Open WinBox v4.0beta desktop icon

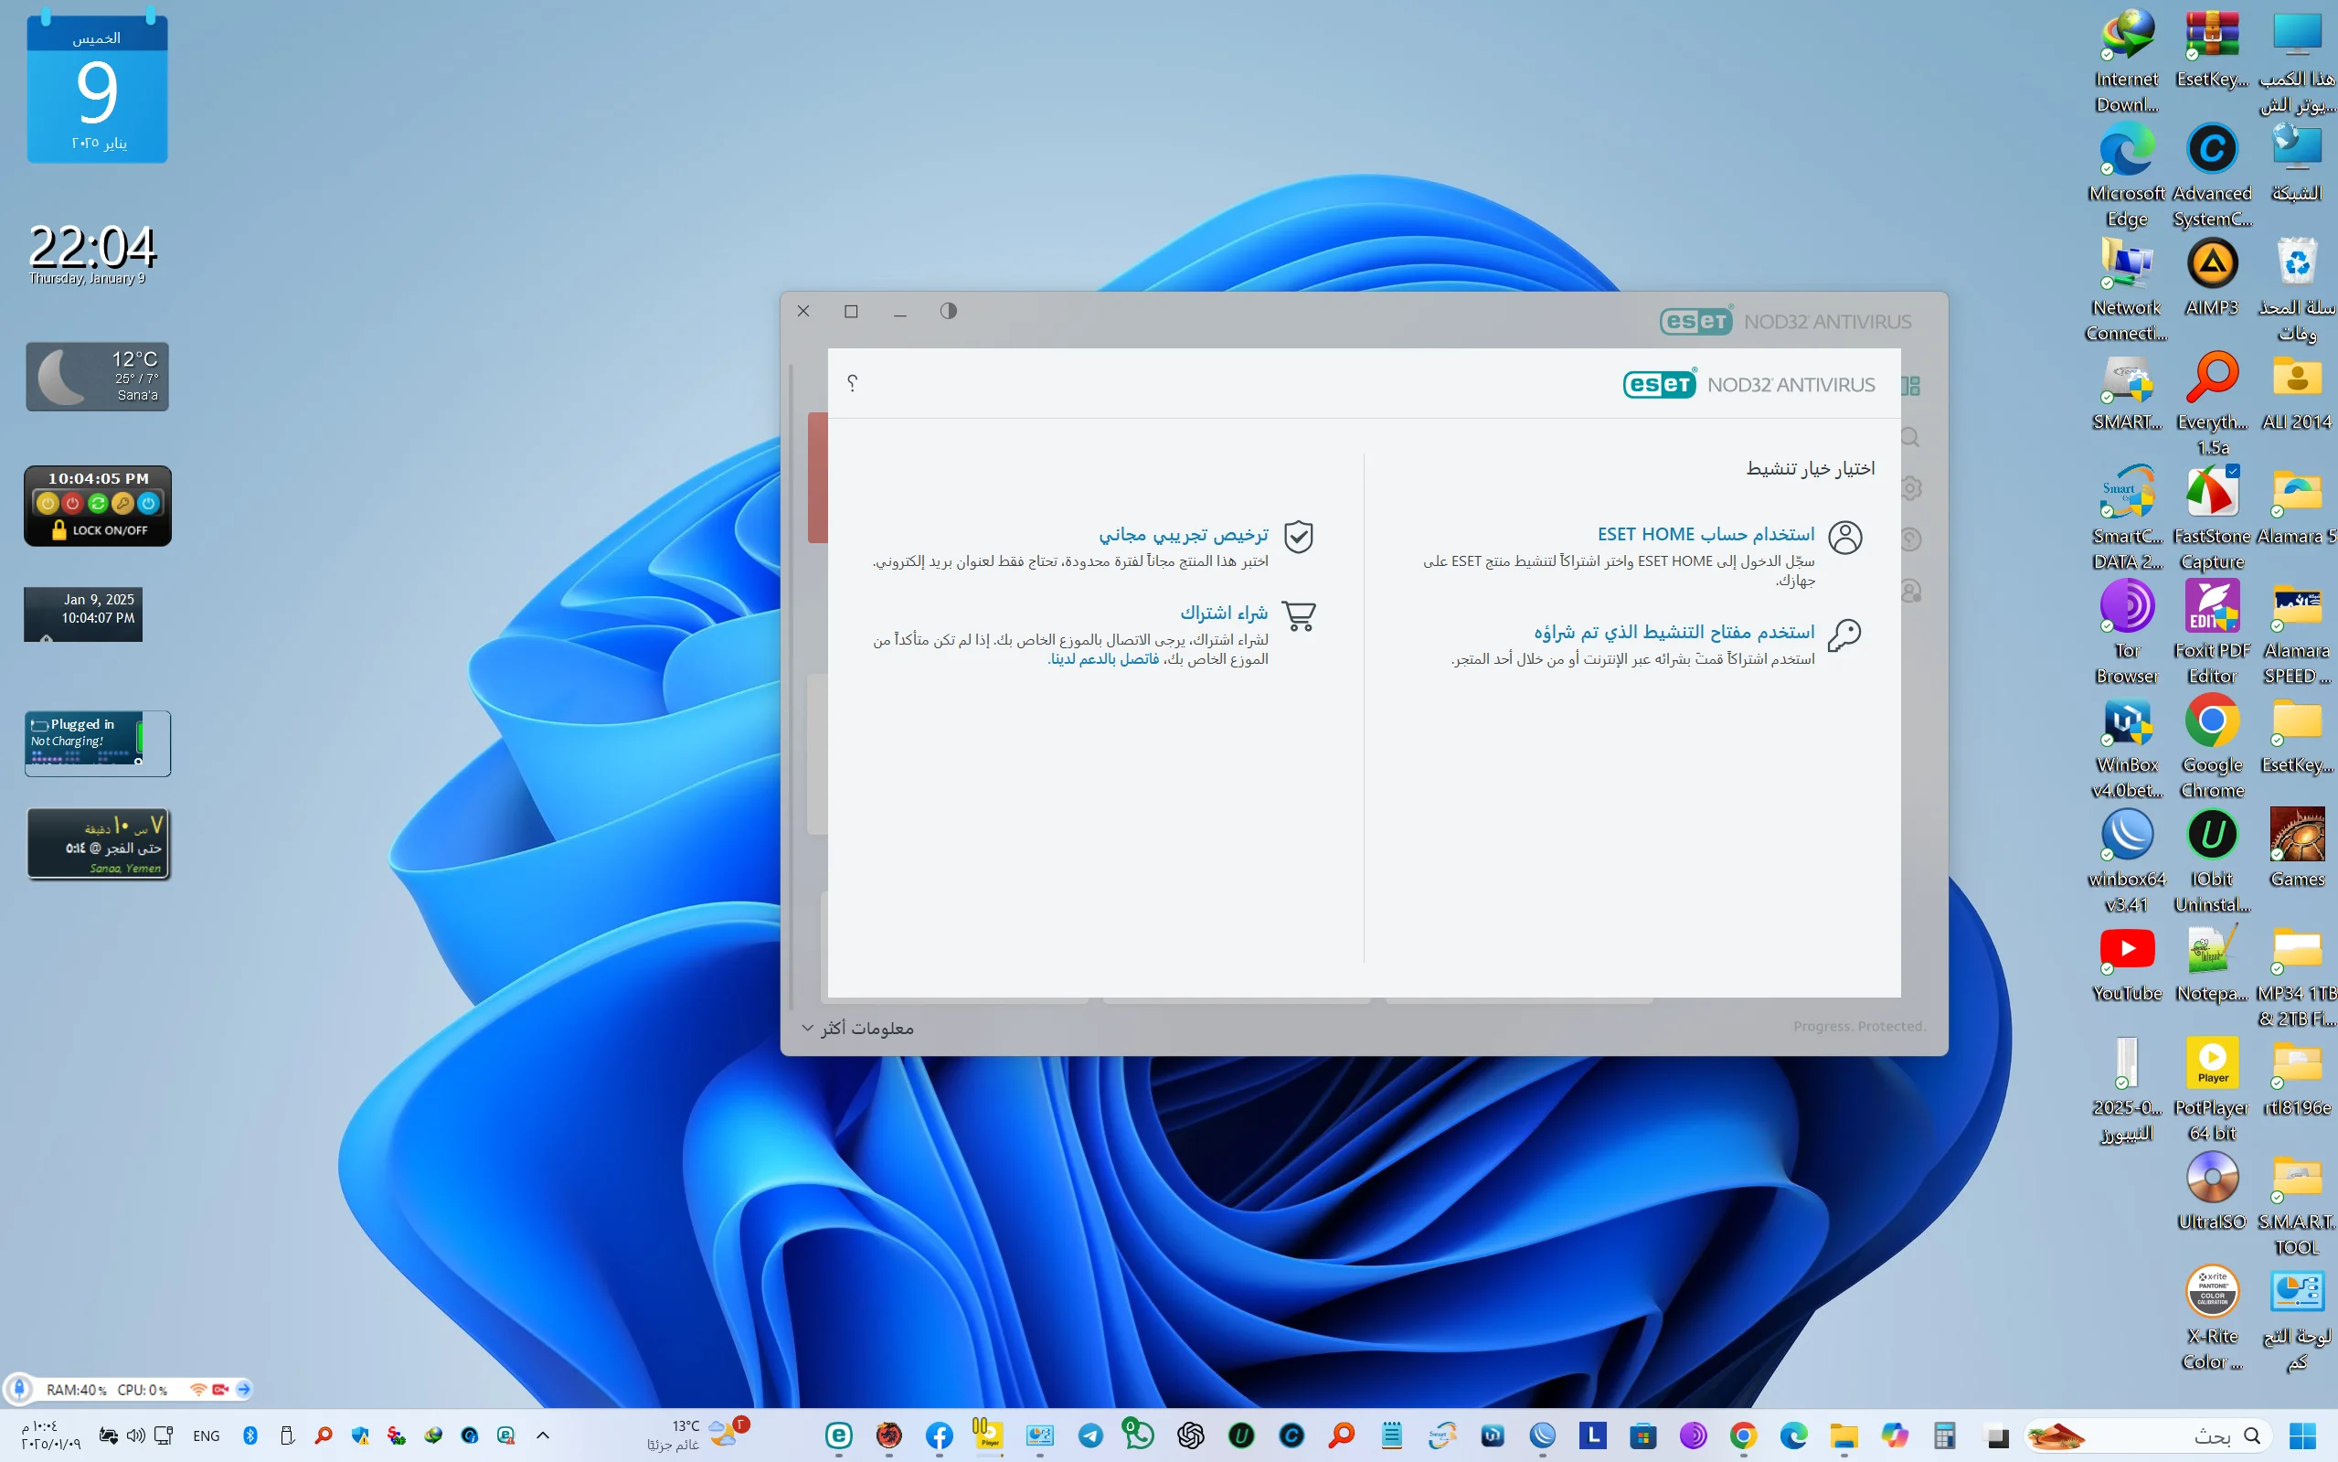(2126, 746)
